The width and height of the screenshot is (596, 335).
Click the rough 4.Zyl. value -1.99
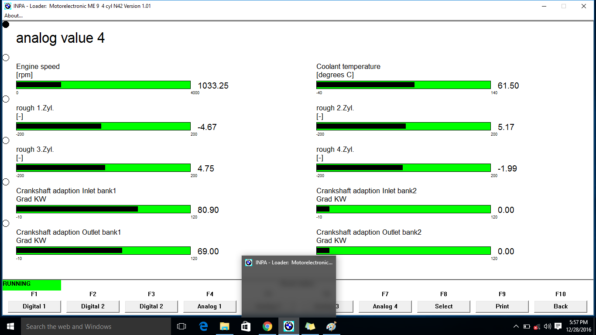[x=507, y=169]
